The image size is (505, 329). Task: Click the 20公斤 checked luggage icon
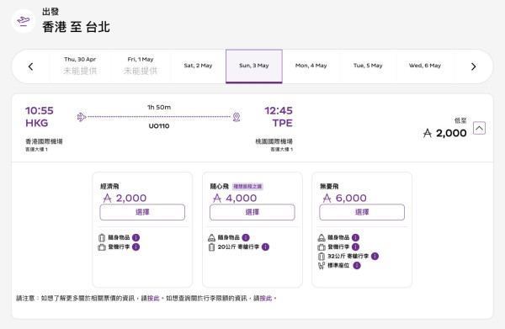pyautogui.click(x=211, y=247)
